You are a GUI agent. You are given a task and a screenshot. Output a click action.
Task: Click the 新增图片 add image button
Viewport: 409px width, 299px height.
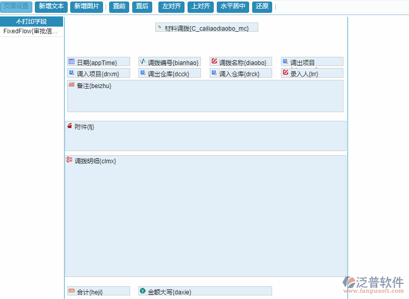86,7
